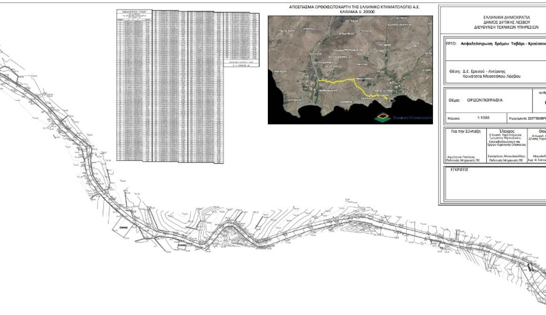Select the 'ΔΗΜΟΣ ΔΥΤΙΚΗΣ ΛΕΣΒΟΥ' line

[x=506, y=22]
